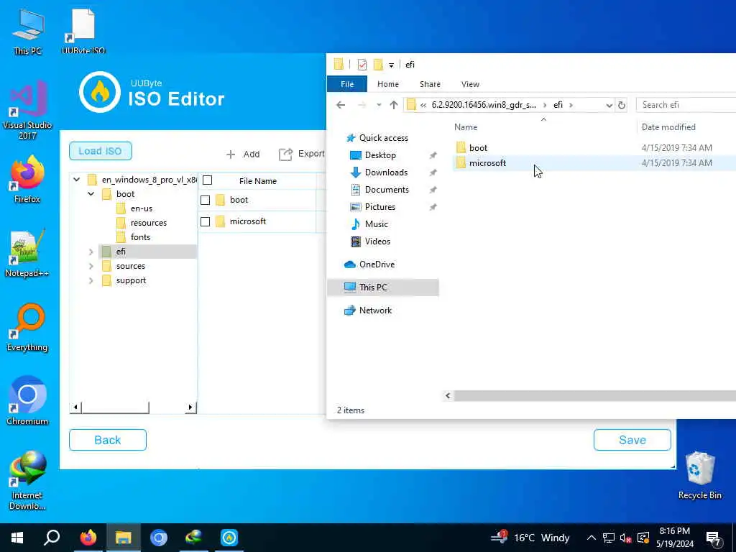Screen dimensions: 736x552
Task: Click Properties checkmark icon in Explorer title bar
Action: coord(362,64)
